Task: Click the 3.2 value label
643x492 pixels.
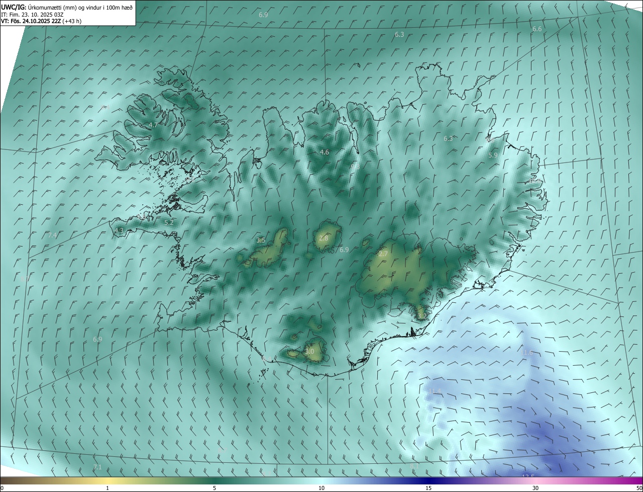Action: [x=422, y=316]
